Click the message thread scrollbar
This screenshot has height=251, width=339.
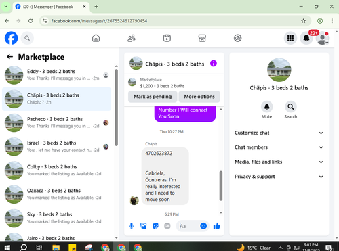click(x=221, y=186)
